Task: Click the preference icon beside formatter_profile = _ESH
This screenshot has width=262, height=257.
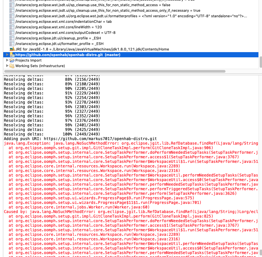Action: click(12, 44)
